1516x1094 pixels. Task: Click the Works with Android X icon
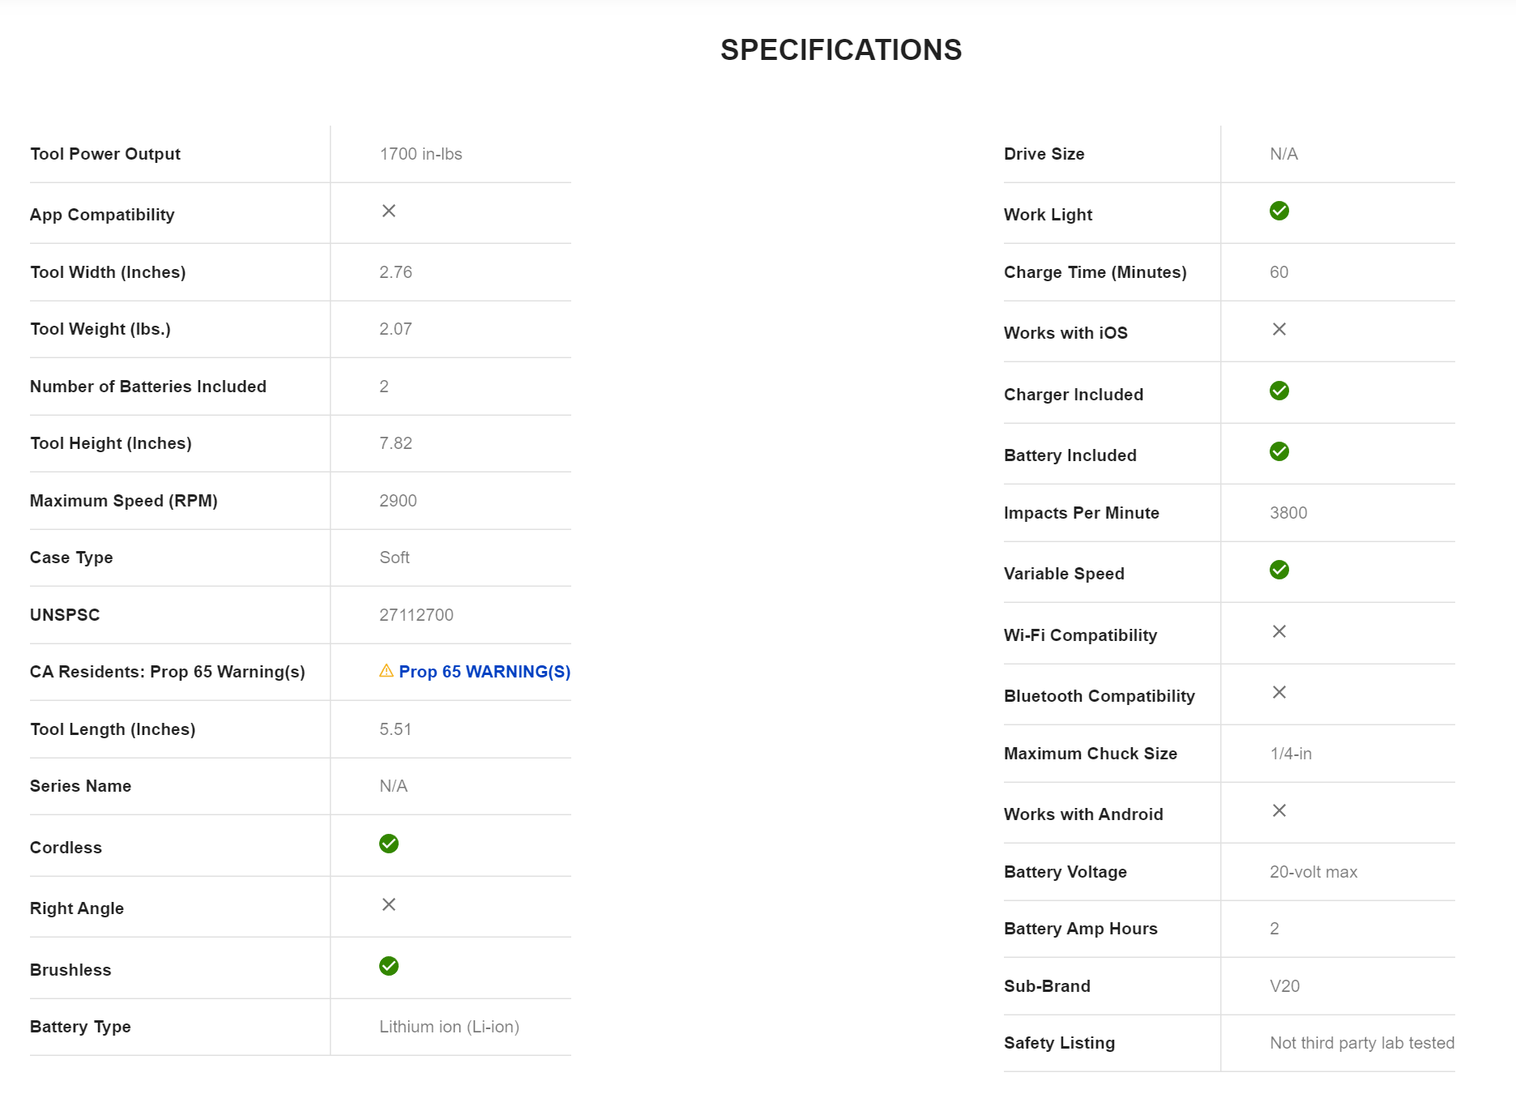coord(1279,810)
